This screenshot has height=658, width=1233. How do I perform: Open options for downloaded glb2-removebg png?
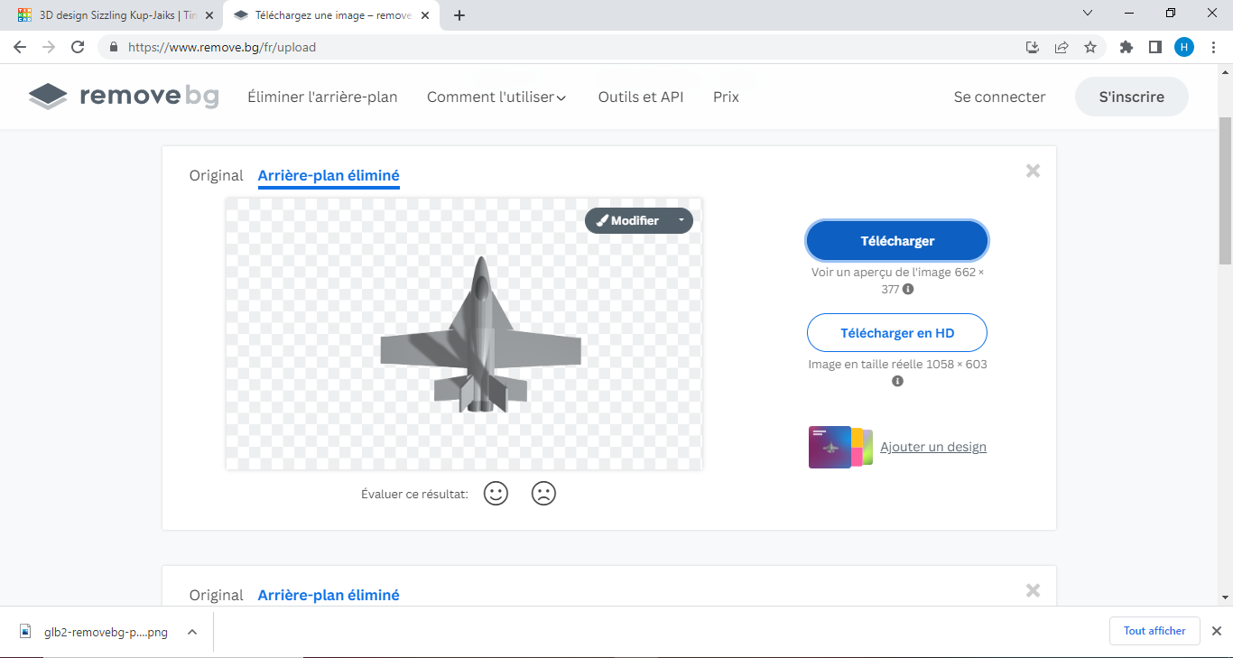coord(192,632)
